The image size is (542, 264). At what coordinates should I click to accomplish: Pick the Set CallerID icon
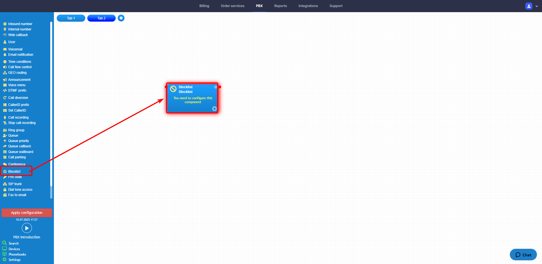[x=5, y=110]
